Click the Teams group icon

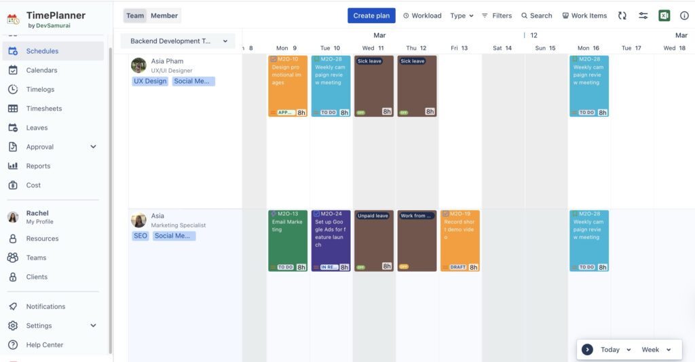(x=13, y=257)
